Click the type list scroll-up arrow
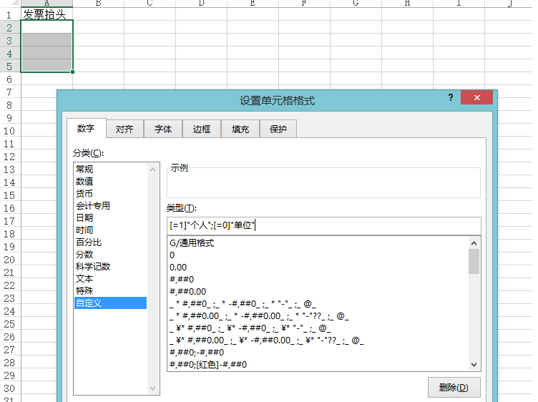This screenshot has width=538, height=402. click(x=474, y=243)
